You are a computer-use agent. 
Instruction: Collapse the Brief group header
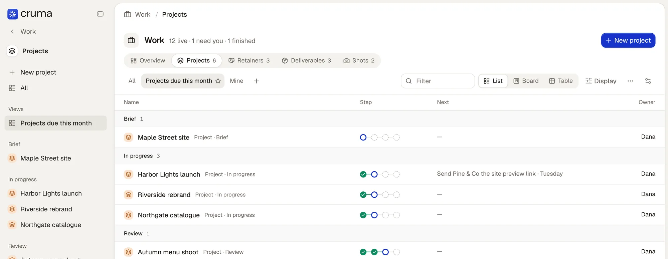point(389,119)
